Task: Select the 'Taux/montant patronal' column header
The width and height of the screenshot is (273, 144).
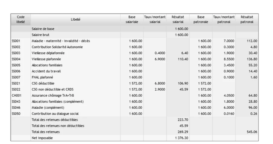Action: click(224, 19)
